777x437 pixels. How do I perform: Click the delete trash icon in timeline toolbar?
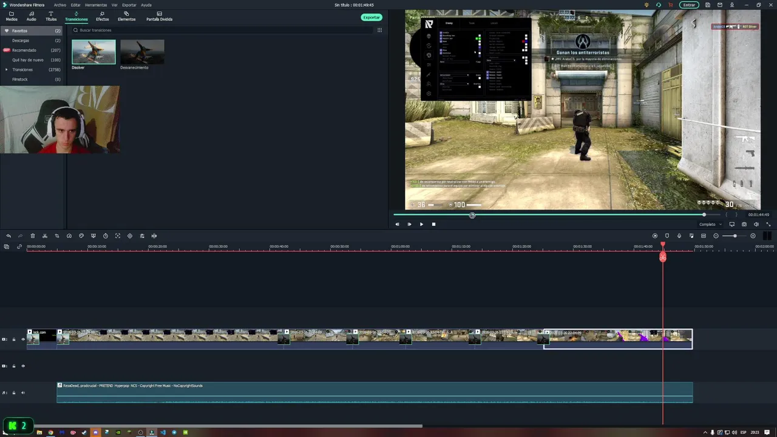[33, 235]
